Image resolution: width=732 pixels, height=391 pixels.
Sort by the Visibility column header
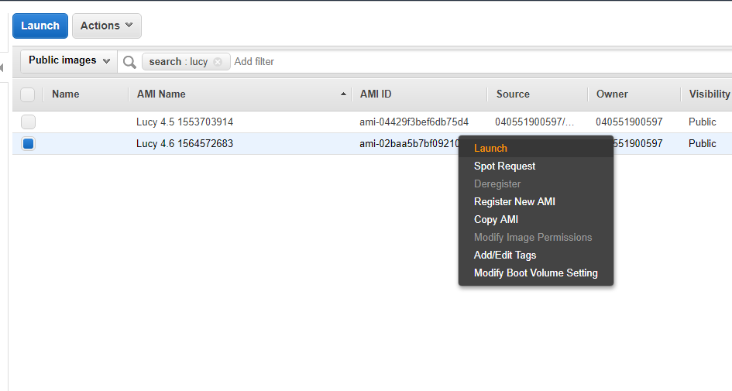709,94
